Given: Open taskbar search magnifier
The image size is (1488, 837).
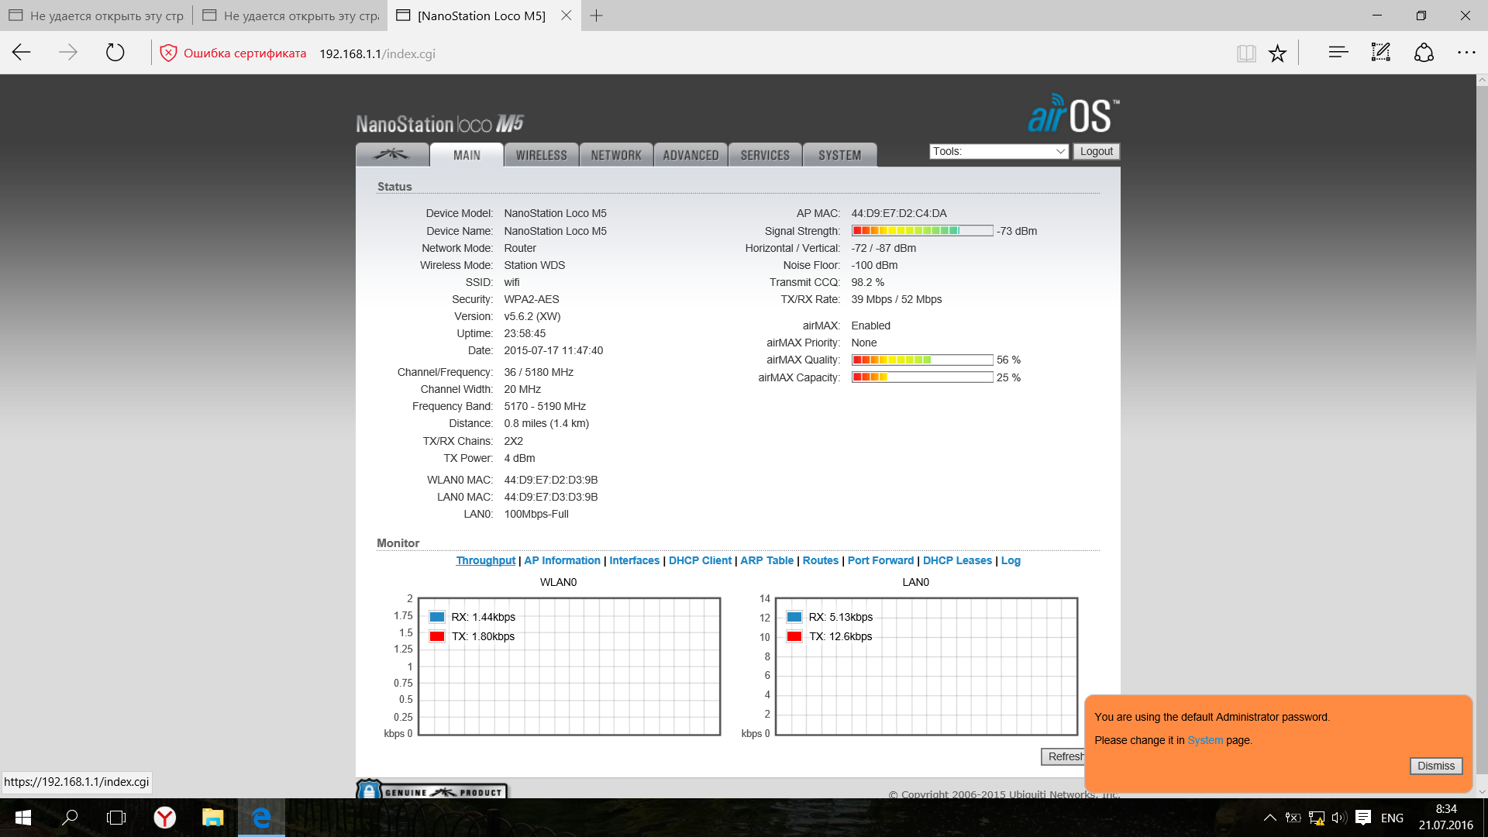Looking at the screenshot, I should [70, 818].
